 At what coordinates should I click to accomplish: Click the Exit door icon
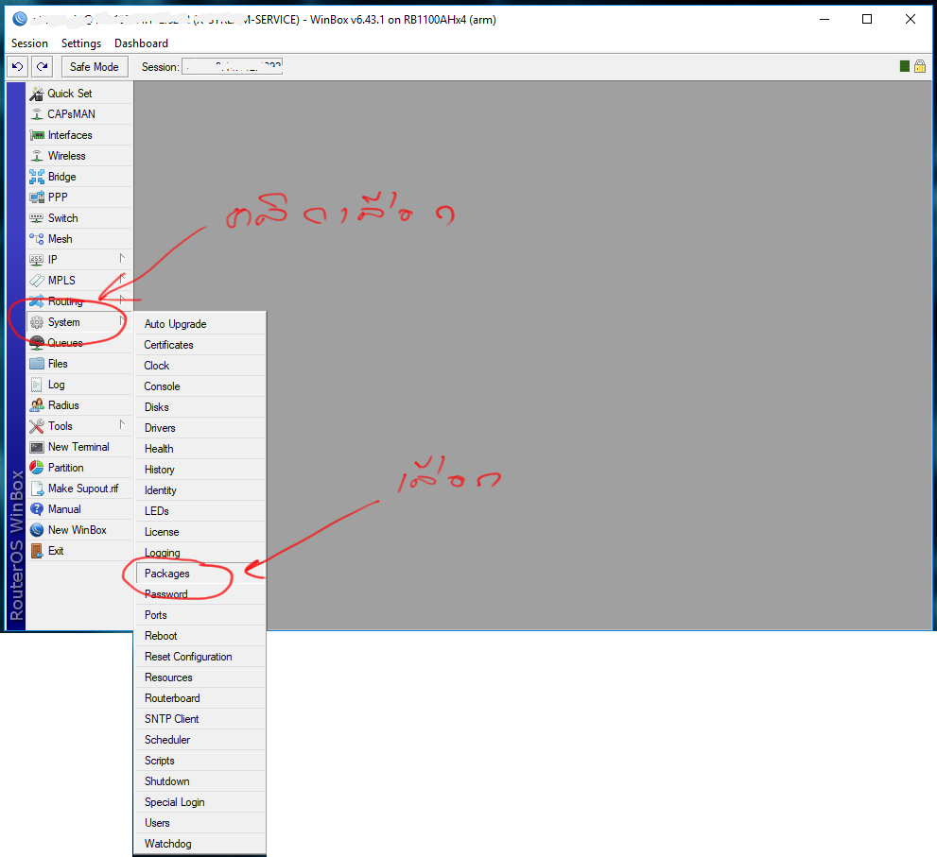[x=37, y=551]
